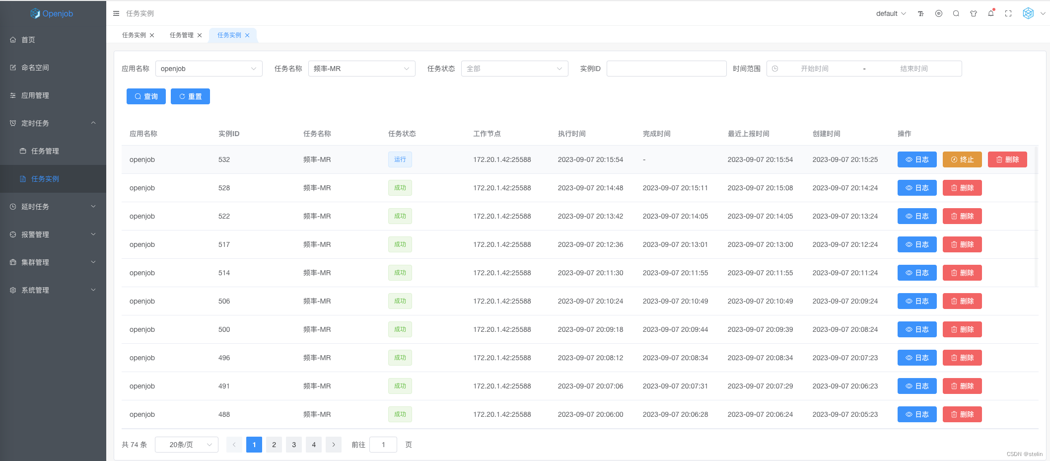1050x461 pixels.
Task: View 日志 for instance 517
Action: [x=917, y=244]
